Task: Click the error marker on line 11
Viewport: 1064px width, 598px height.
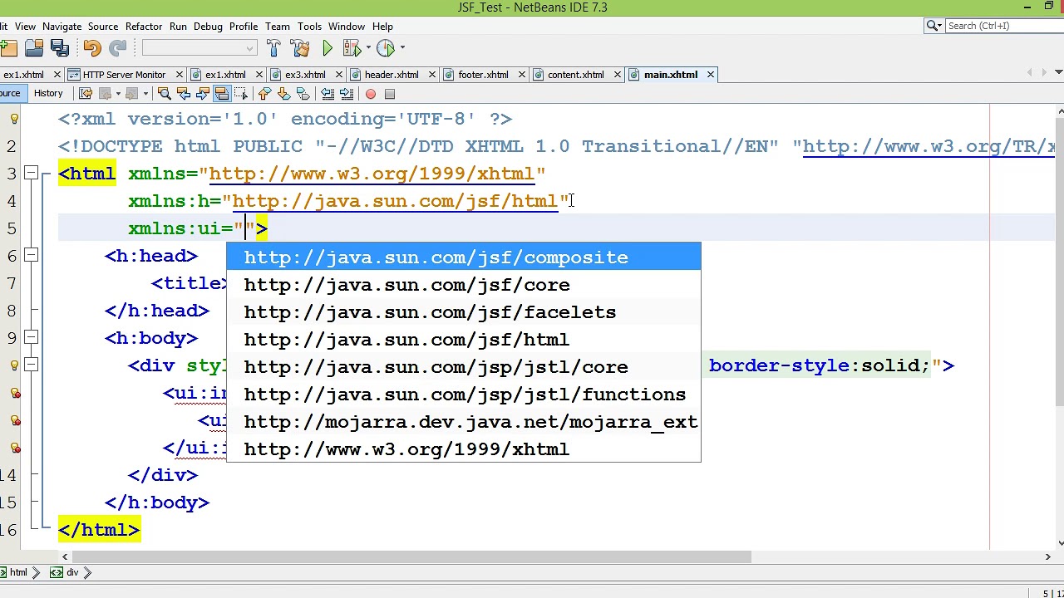Action: click(x=14, y=394)
